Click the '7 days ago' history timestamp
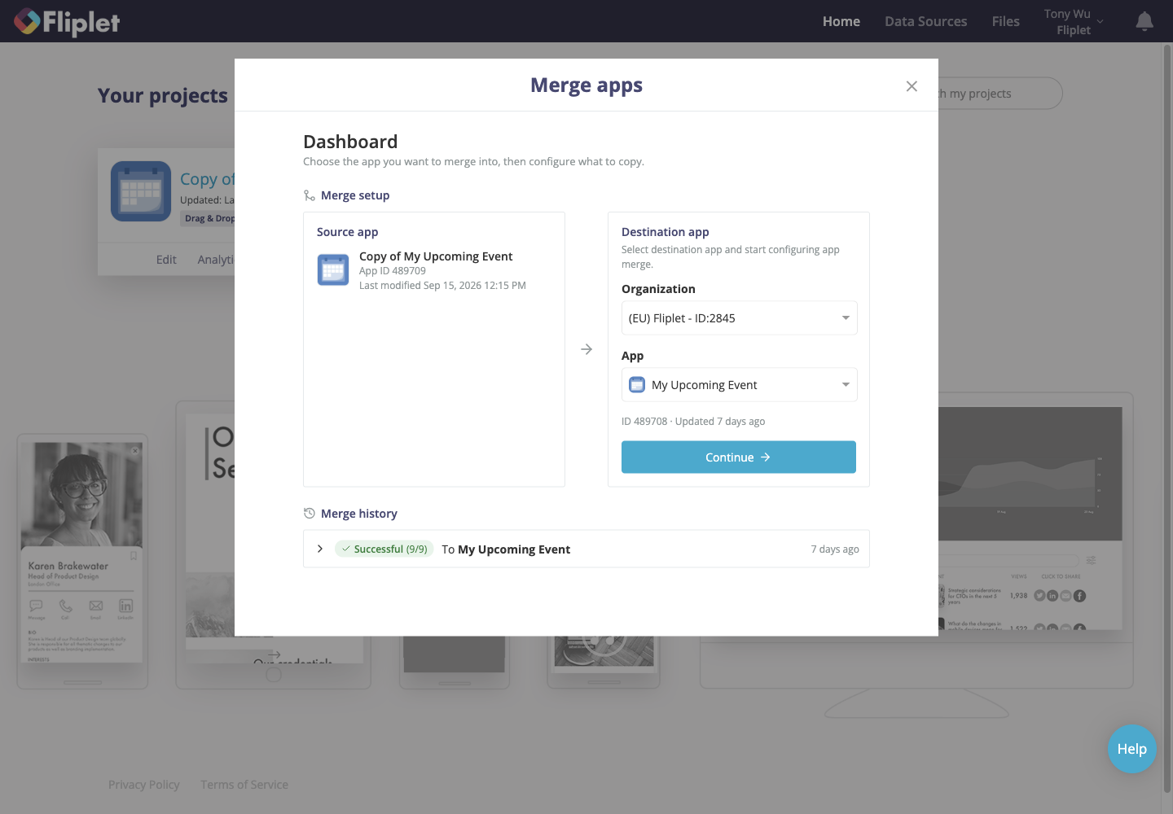The width and height of the screenshot is (1173, 814). pos(835,549)
